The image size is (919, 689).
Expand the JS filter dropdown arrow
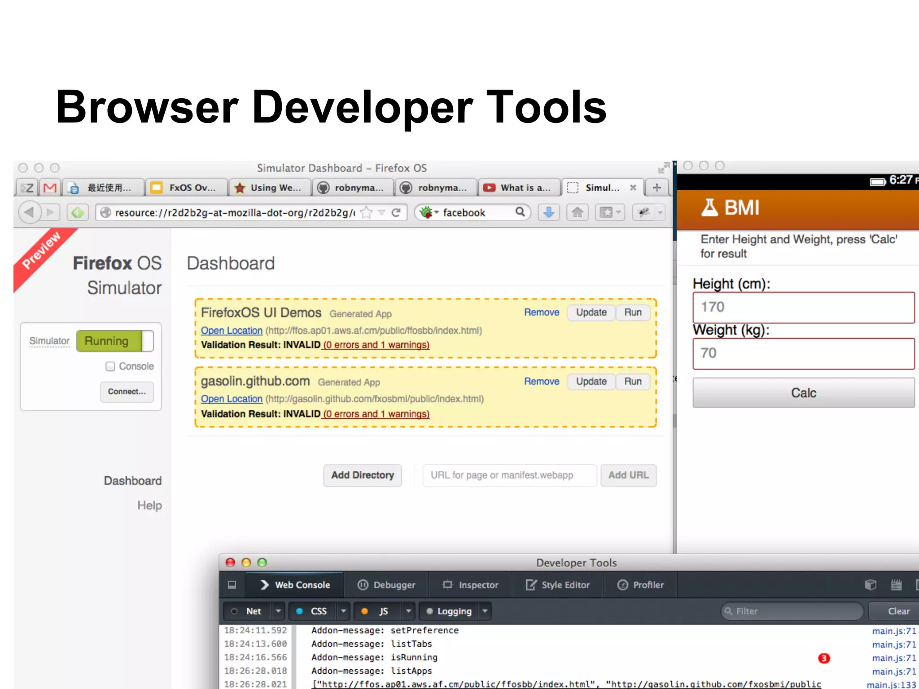(x=409, y=611)
